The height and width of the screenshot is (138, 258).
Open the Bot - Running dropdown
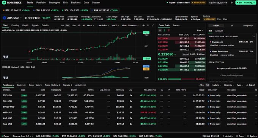tap(245, 3)
